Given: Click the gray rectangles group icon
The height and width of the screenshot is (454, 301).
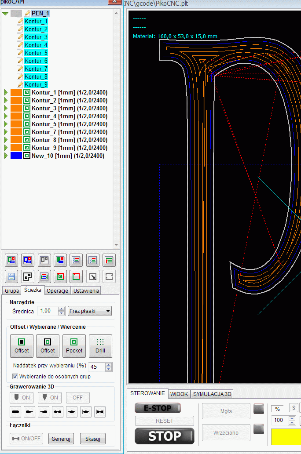Looking at the screenshot, I should pos(44,260).
